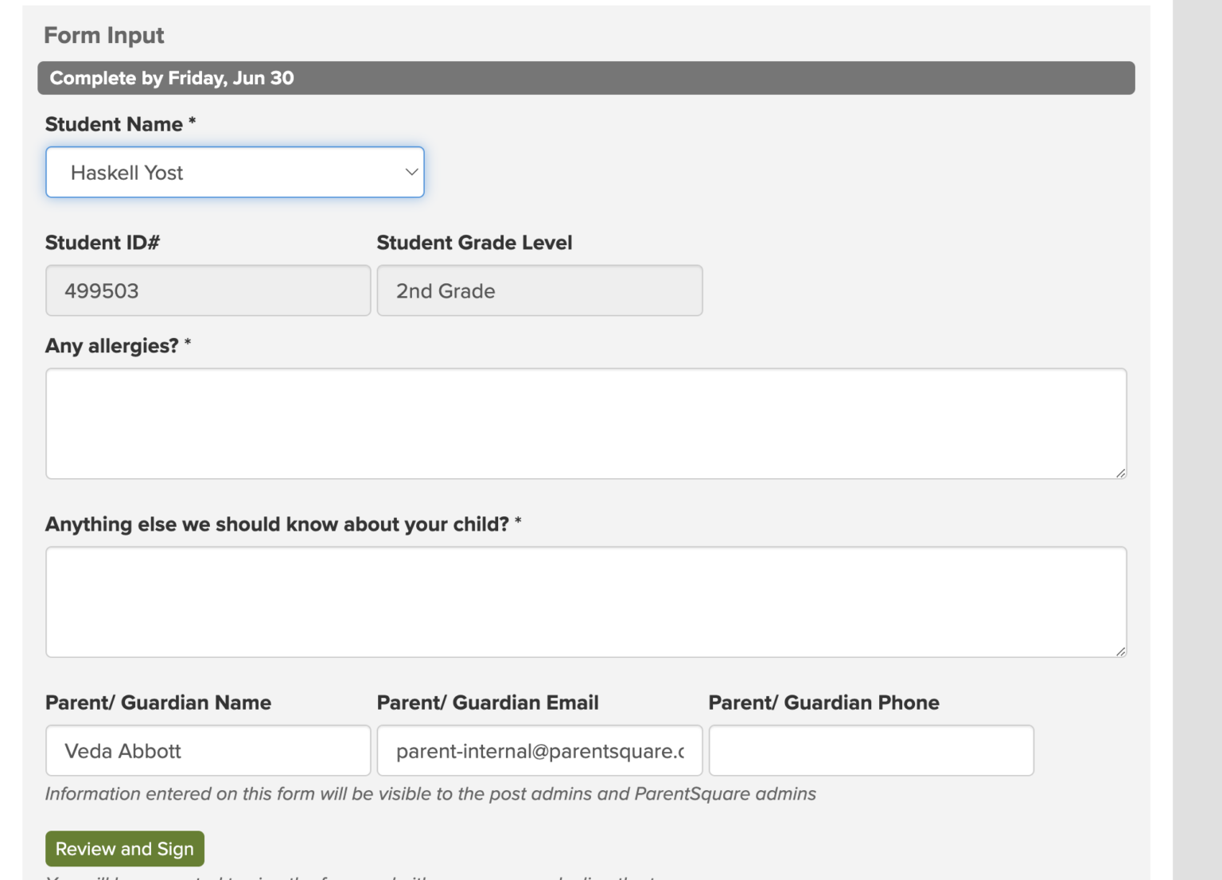Click the Veda Abbott name field

(x=208, y=750)
